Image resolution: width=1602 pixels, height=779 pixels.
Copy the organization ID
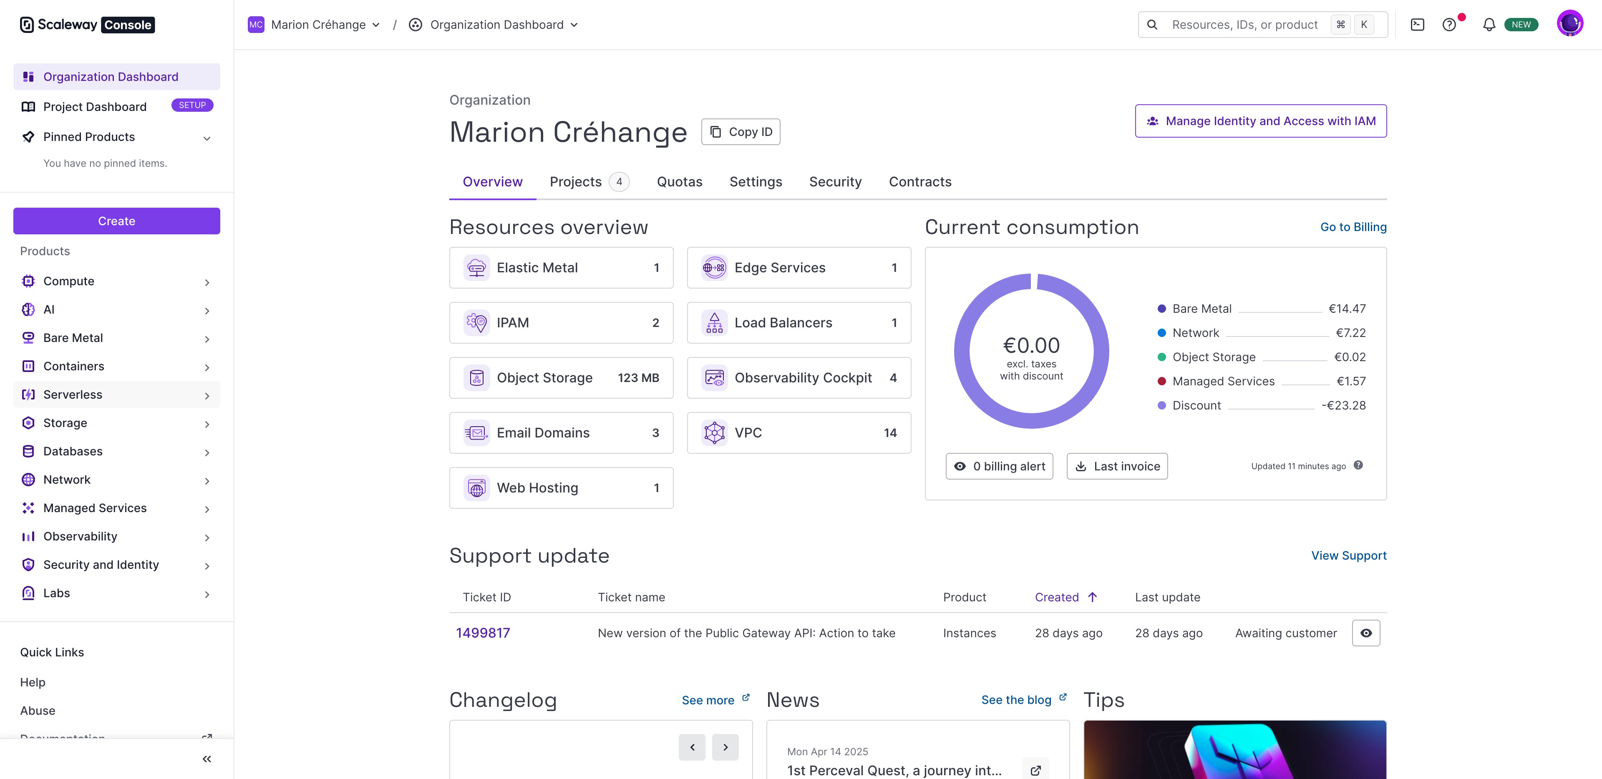[x=741, y=132]
